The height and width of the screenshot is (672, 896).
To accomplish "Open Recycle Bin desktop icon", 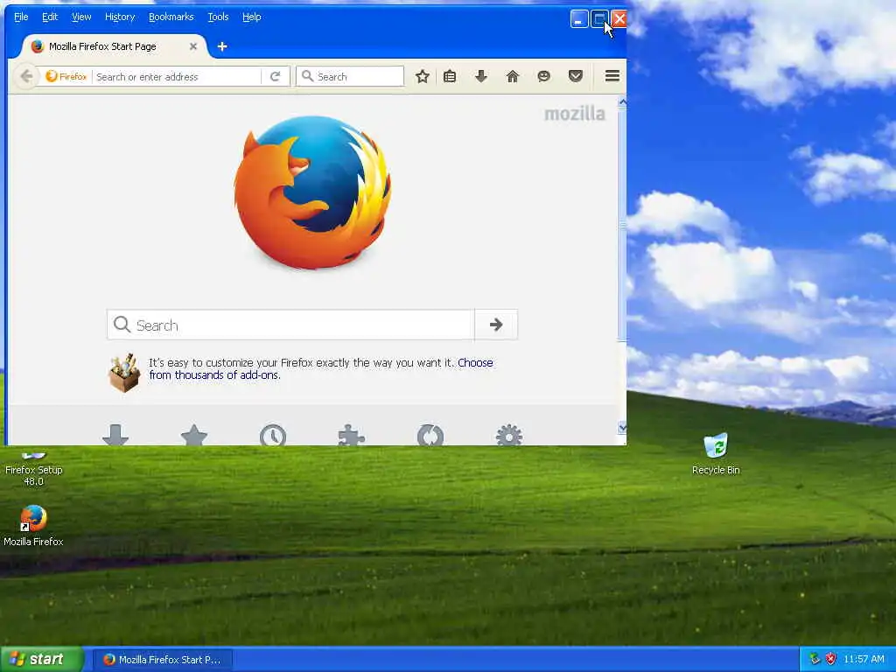I will [x=716, y=454].
